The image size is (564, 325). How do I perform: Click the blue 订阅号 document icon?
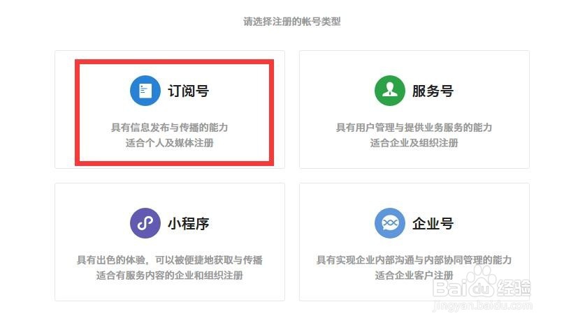point(145,91)
